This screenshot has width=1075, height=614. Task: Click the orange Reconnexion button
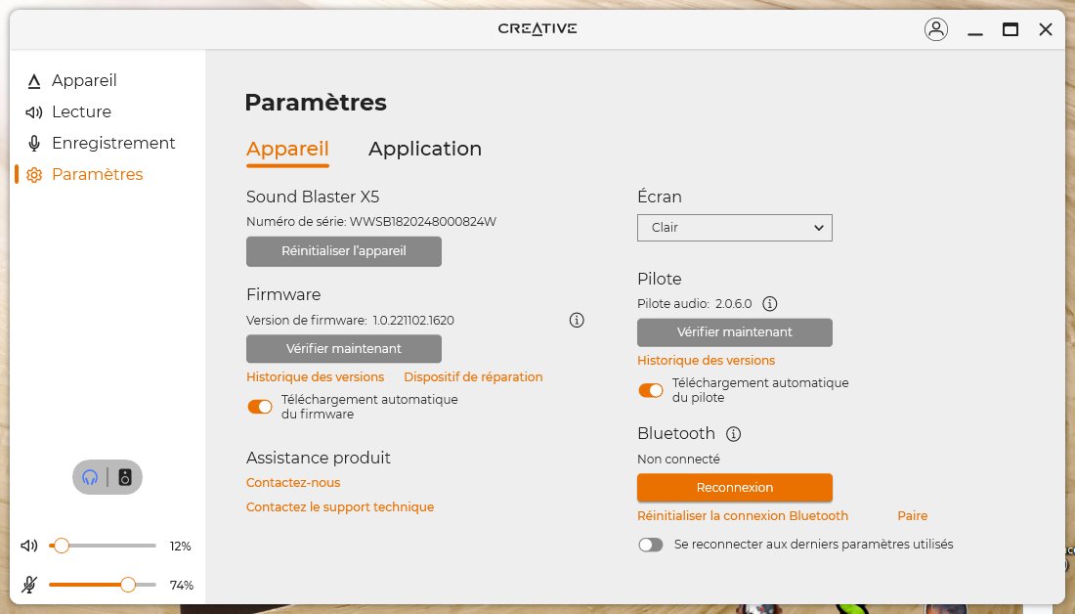coord(734,487)
